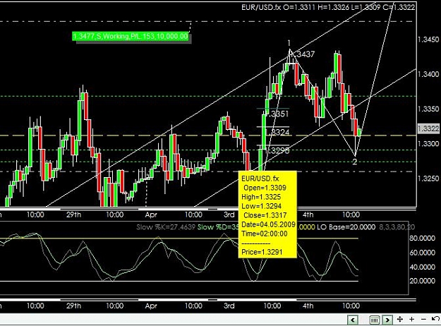Click 3rd on the stochastic panel time axis
441x326 pixels.
pos(229,306)
